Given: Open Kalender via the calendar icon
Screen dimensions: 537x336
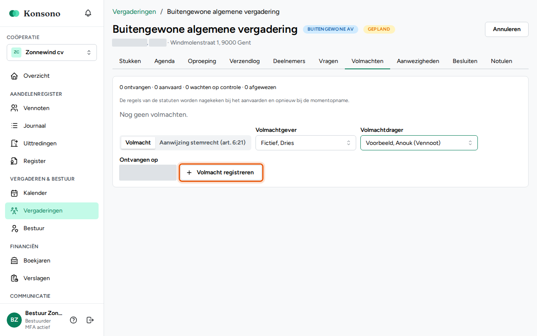Looking at the screenshot, I should [14, 193].
